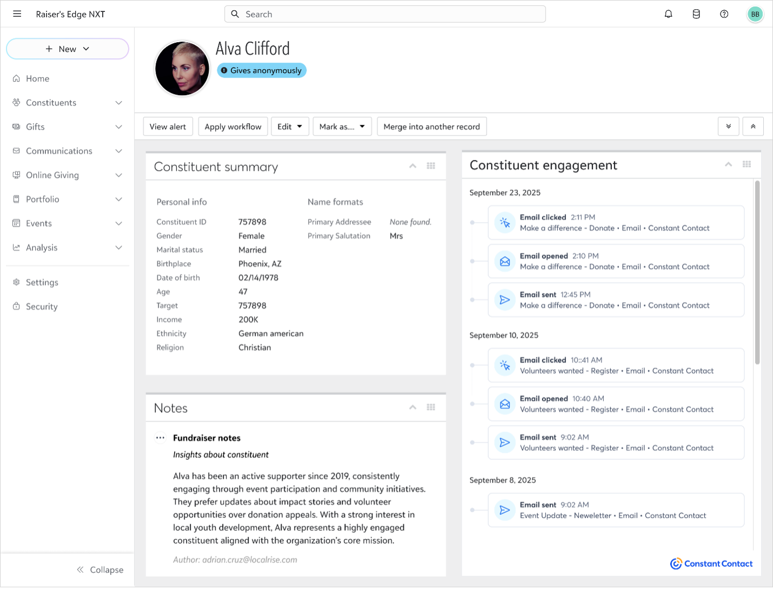773x589 pixels.
Task: Expand all tiles with double-down chevron
Action: [x=729, y=126]
